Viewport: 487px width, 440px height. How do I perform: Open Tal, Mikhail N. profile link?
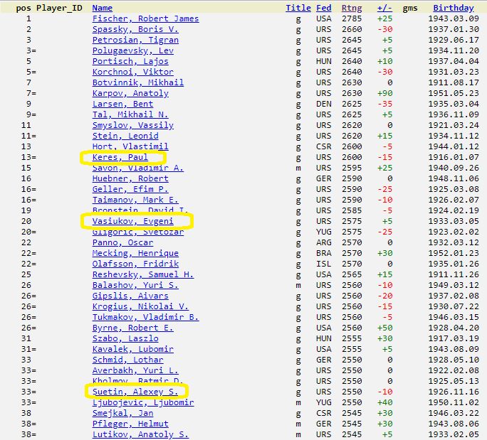pos(130,114)
